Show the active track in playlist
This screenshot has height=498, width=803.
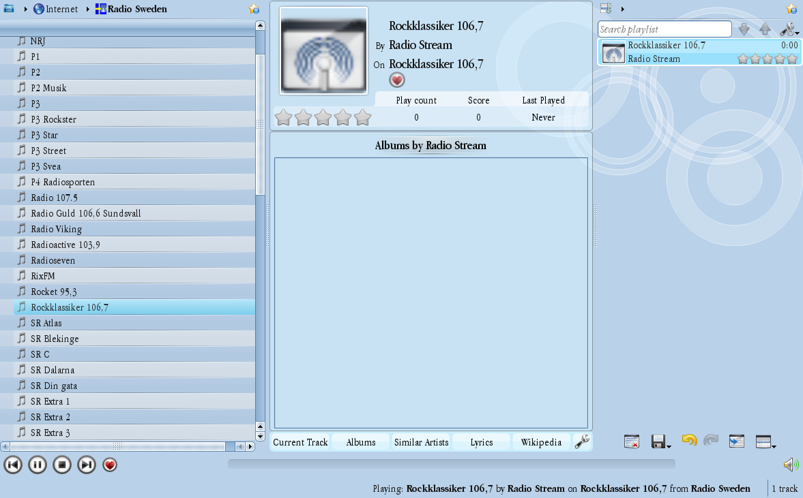pos(736,441)
